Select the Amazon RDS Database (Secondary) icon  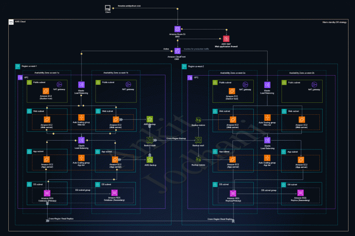(115, 193)
